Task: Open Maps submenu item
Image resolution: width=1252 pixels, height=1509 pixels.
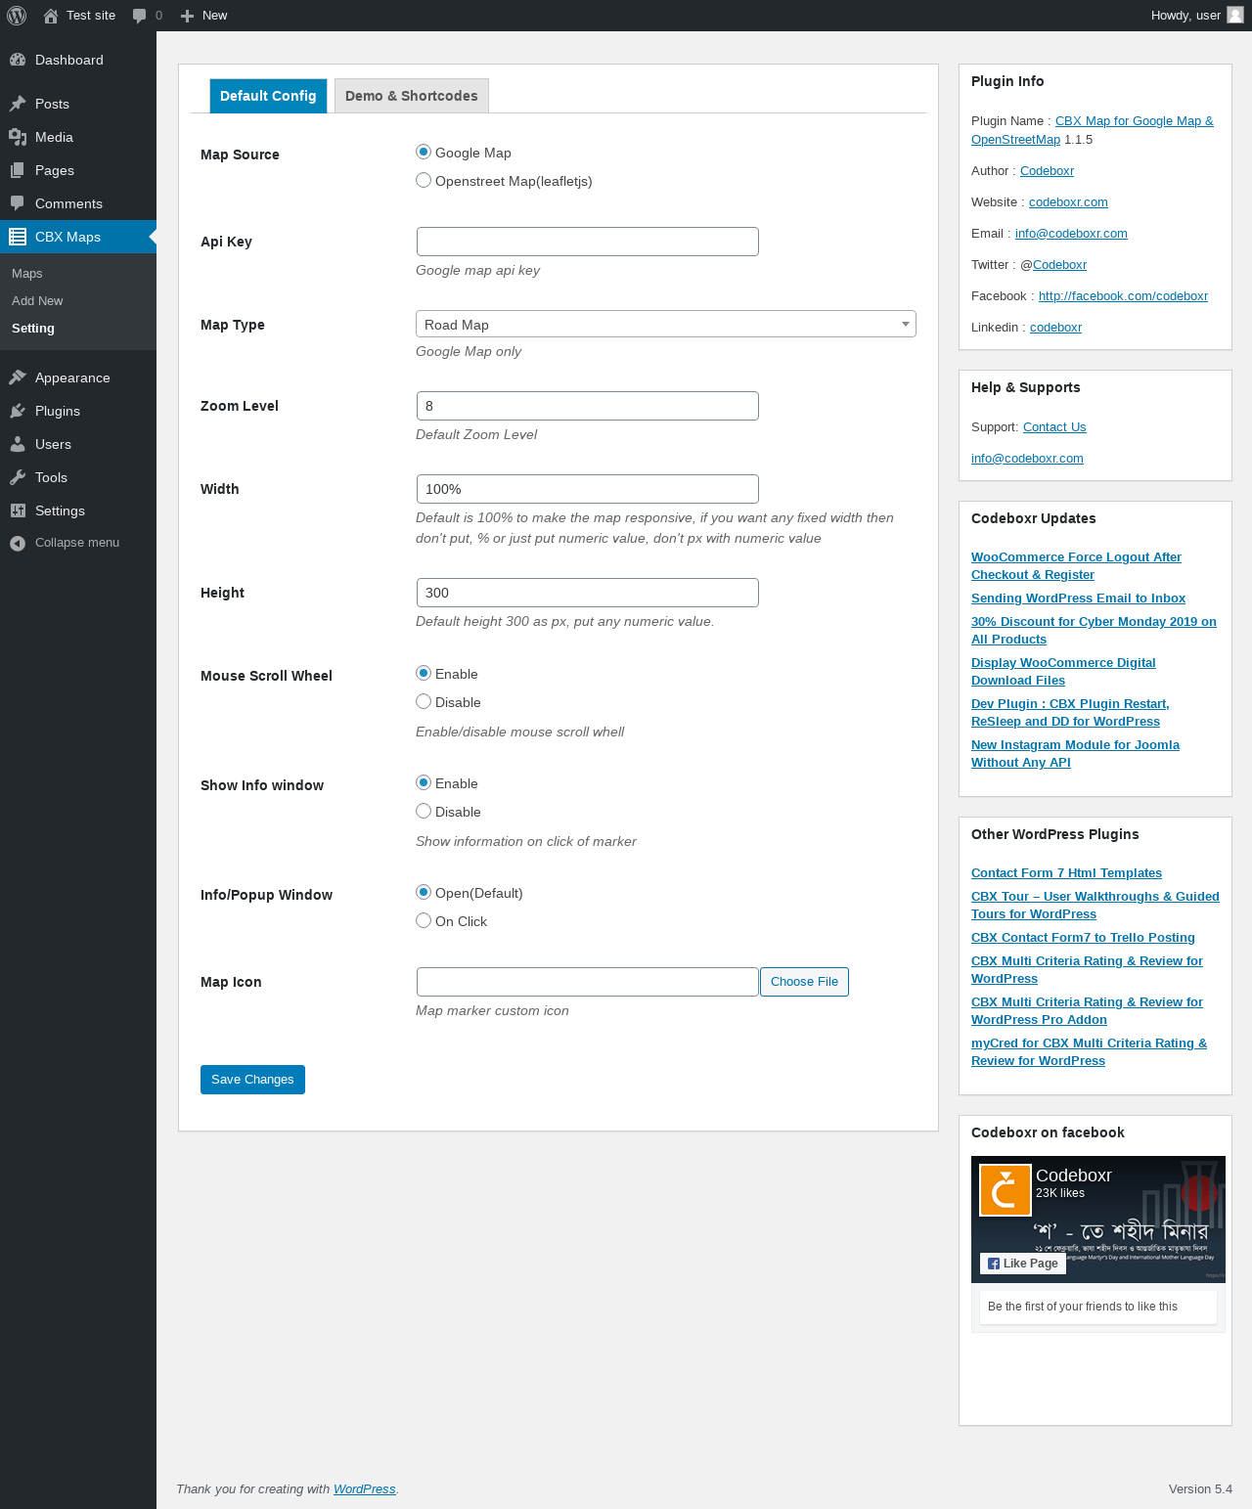Action: click(27, 274)
